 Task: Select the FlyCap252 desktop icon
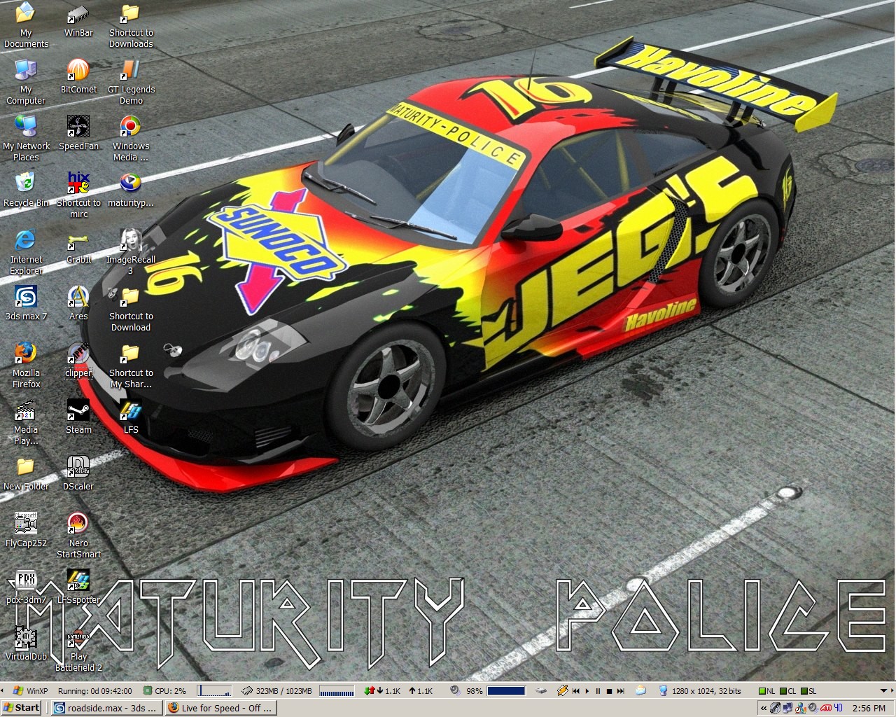pos(26,530)
